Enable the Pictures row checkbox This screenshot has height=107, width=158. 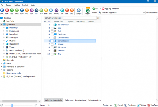(52, 48)
